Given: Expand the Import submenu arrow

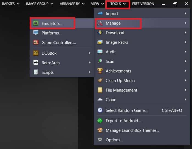Looking at the screenshot, I should pyautogui.click(x=186, y=13).
